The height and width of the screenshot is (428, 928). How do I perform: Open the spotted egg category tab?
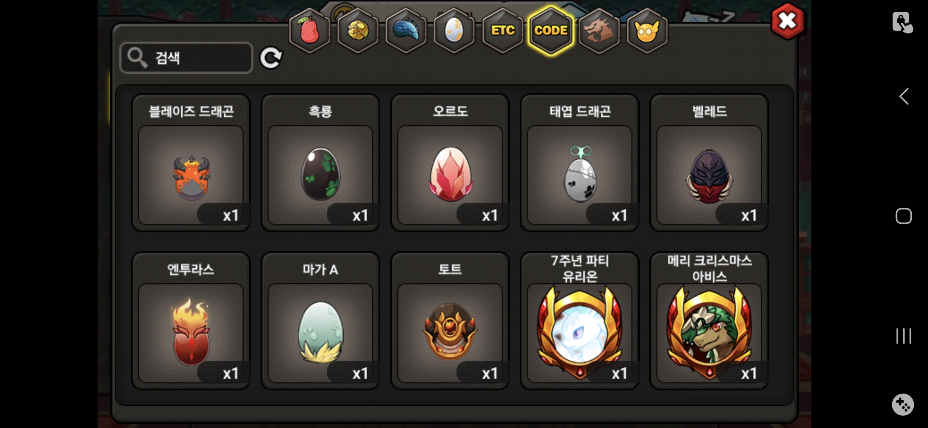(x=454, y=31)
